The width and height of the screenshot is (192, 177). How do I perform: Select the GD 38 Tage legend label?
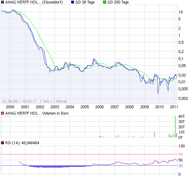(85, 2)
